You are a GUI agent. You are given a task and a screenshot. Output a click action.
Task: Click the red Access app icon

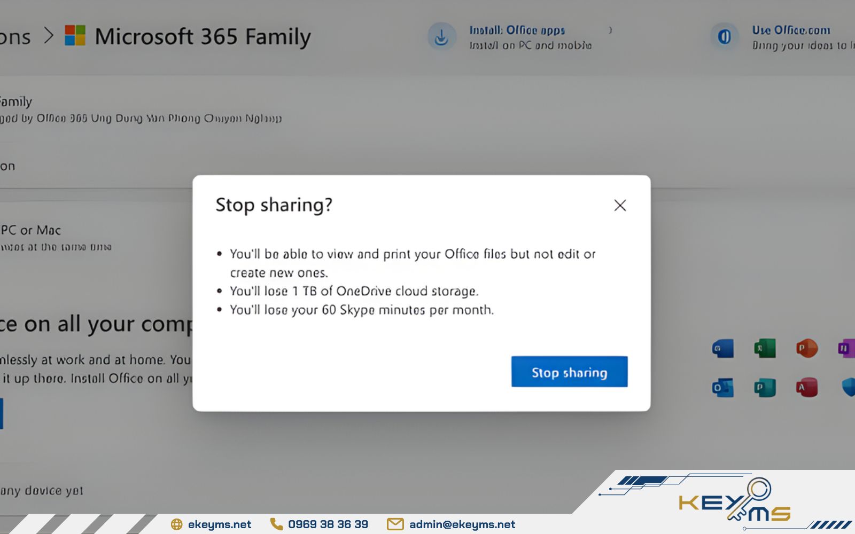pyautogui.click(x=806, y=388)
